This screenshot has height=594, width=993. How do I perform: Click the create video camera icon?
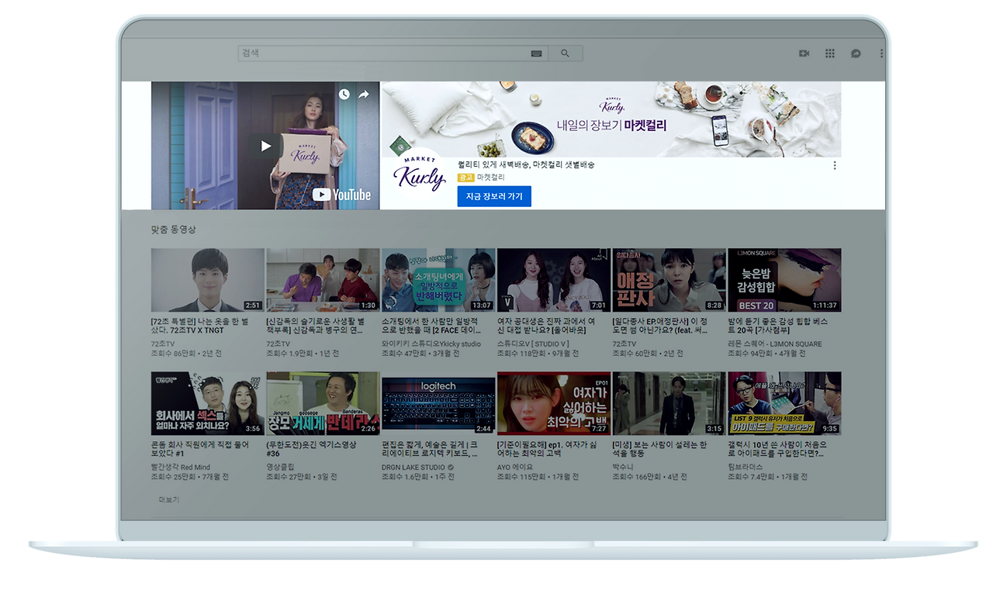804,54
